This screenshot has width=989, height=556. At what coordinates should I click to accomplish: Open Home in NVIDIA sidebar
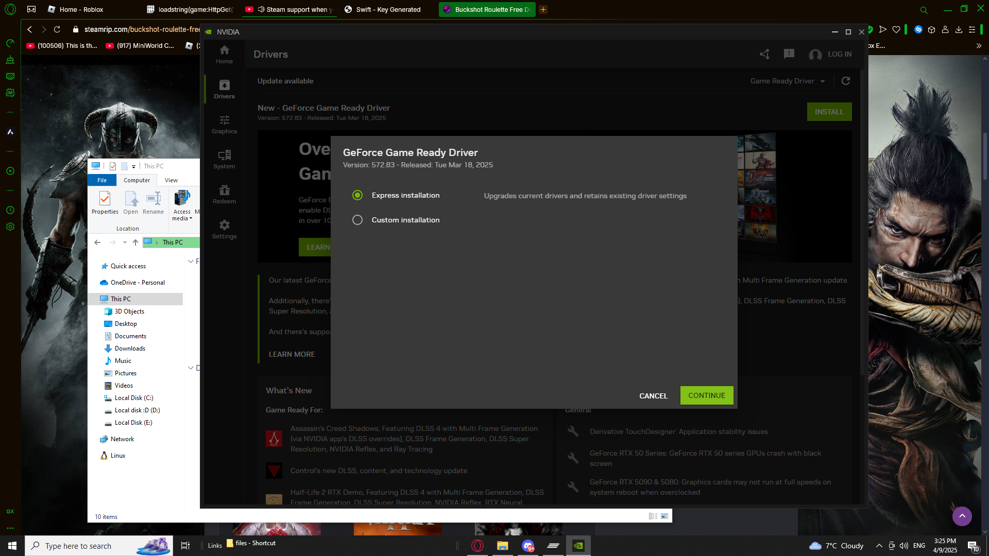click(x=224, y=55)
